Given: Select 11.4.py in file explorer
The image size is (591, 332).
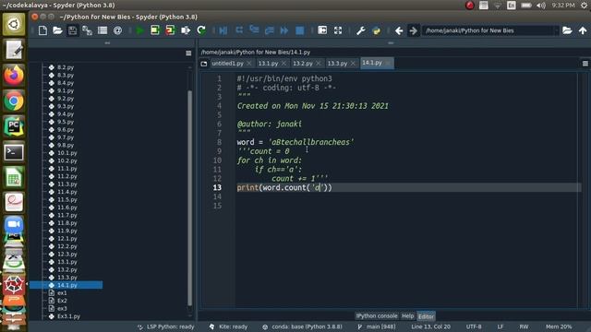Looking at the screenshot, I should click(67, 192).
